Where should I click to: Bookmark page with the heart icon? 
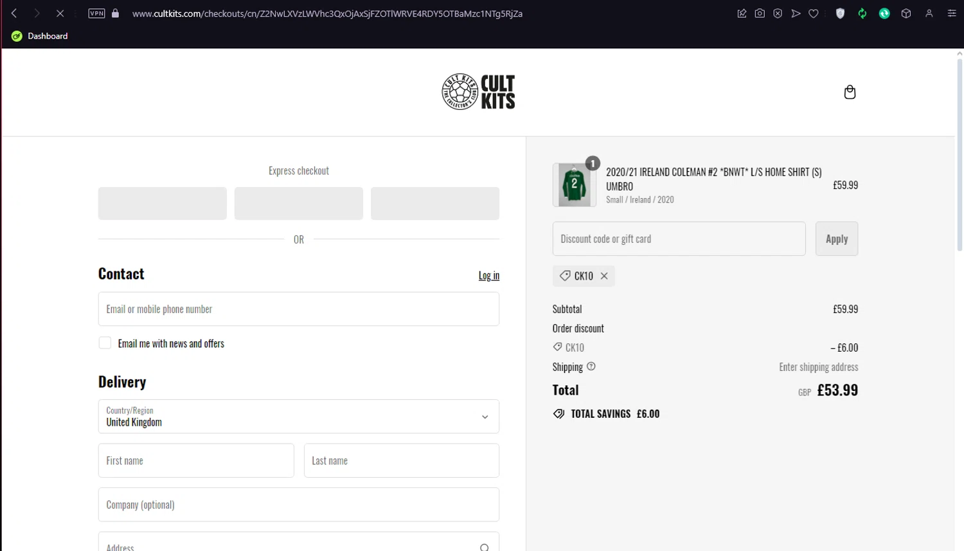point(814,13)
